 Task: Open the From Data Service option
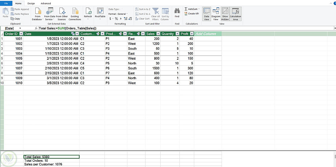click(50, 14)
